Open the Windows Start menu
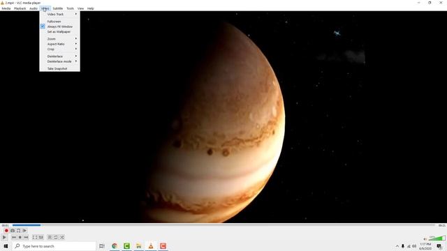This screenshot has width=447, height=251. click(x=6, y=246)
